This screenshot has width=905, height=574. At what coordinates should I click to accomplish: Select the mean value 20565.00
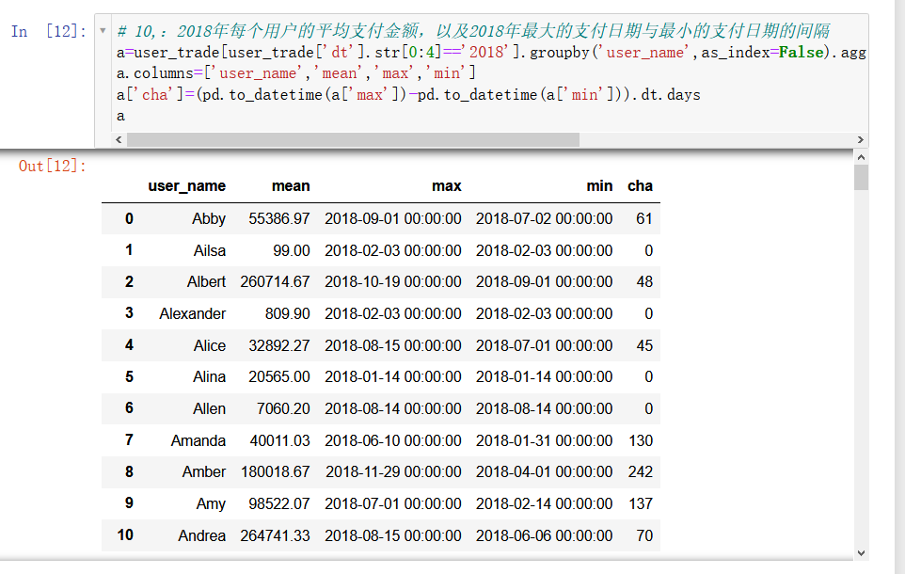pyautogui.click(x=279, y=377)
